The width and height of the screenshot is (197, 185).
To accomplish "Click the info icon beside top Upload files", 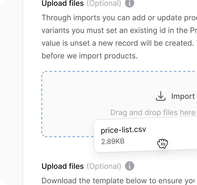I will [130, 3].
